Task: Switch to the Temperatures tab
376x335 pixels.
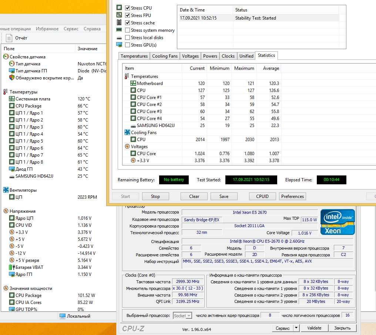Action: [x=134, y=56]
